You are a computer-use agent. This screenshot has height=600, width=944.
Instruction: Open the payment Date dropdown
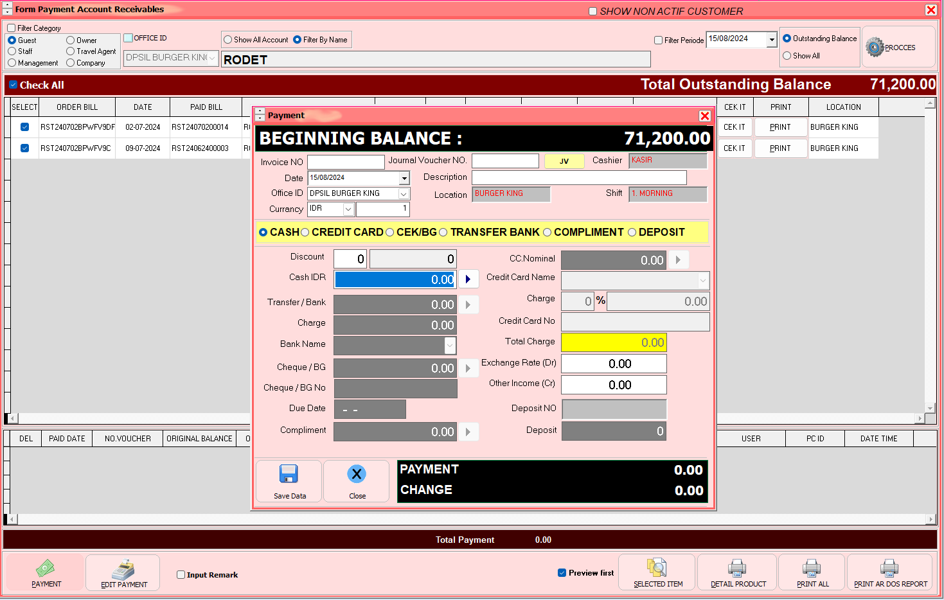click(404, 178)
